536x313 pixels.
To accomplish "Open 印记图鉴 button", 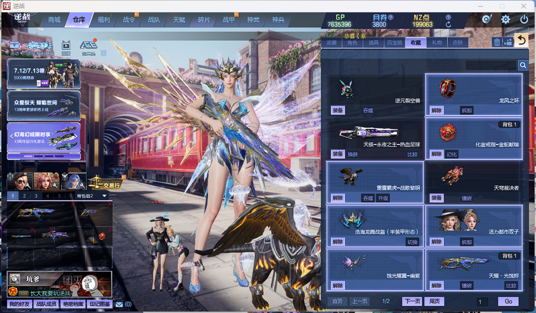I will pos(100,304).
